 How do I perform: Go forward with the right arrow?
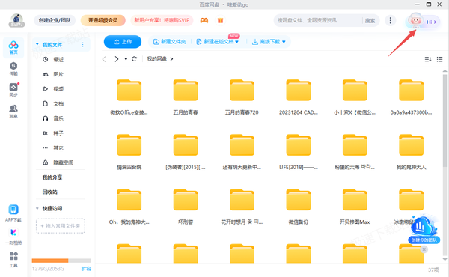point(116,59)
